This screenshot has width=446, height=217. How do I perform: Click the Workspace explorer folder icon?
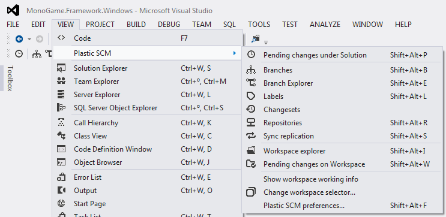pos(251,151)
